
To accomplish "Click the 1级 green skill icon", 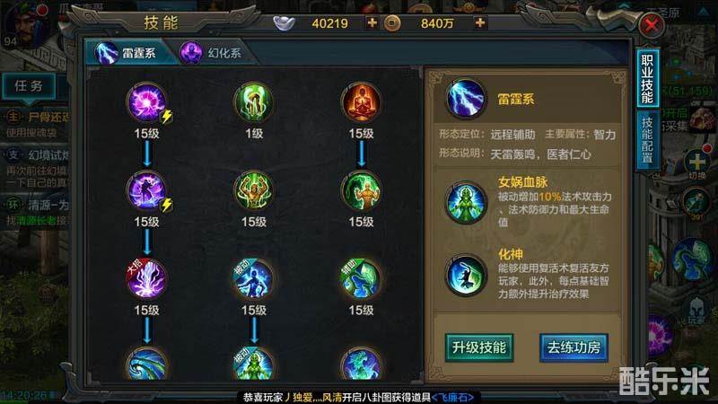I will [x=254, y=102].
